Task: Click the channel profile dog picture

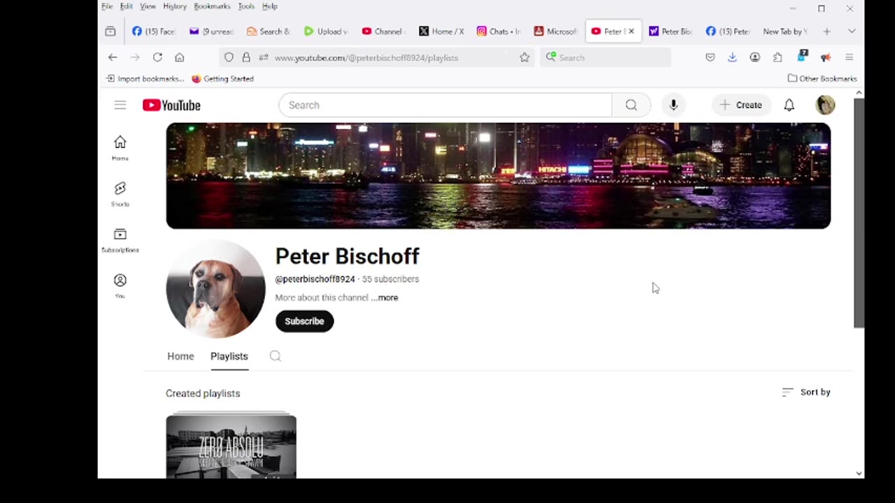Action: click(215, 289)
